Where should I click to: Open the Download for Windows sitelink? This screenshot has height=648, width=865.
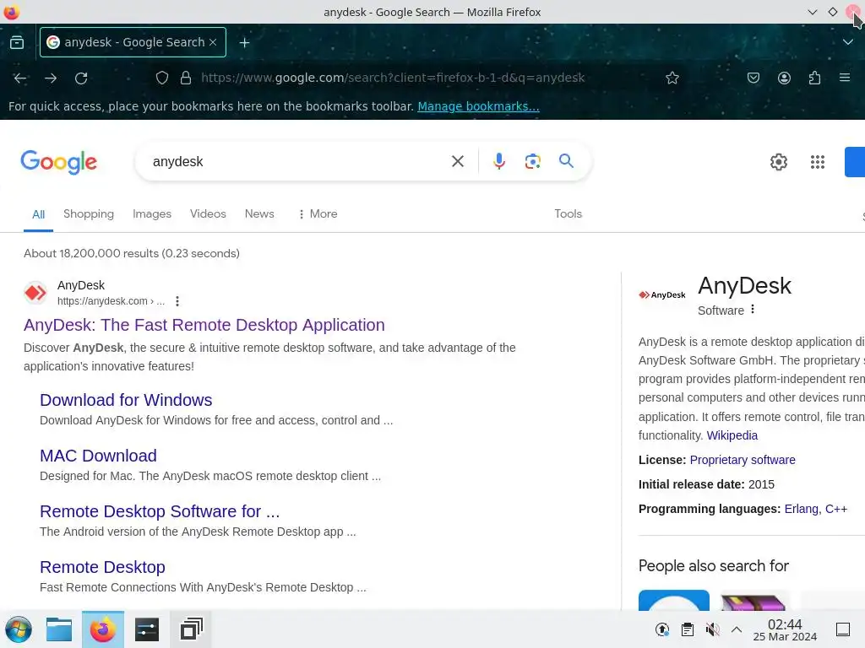tap(126, 400)
